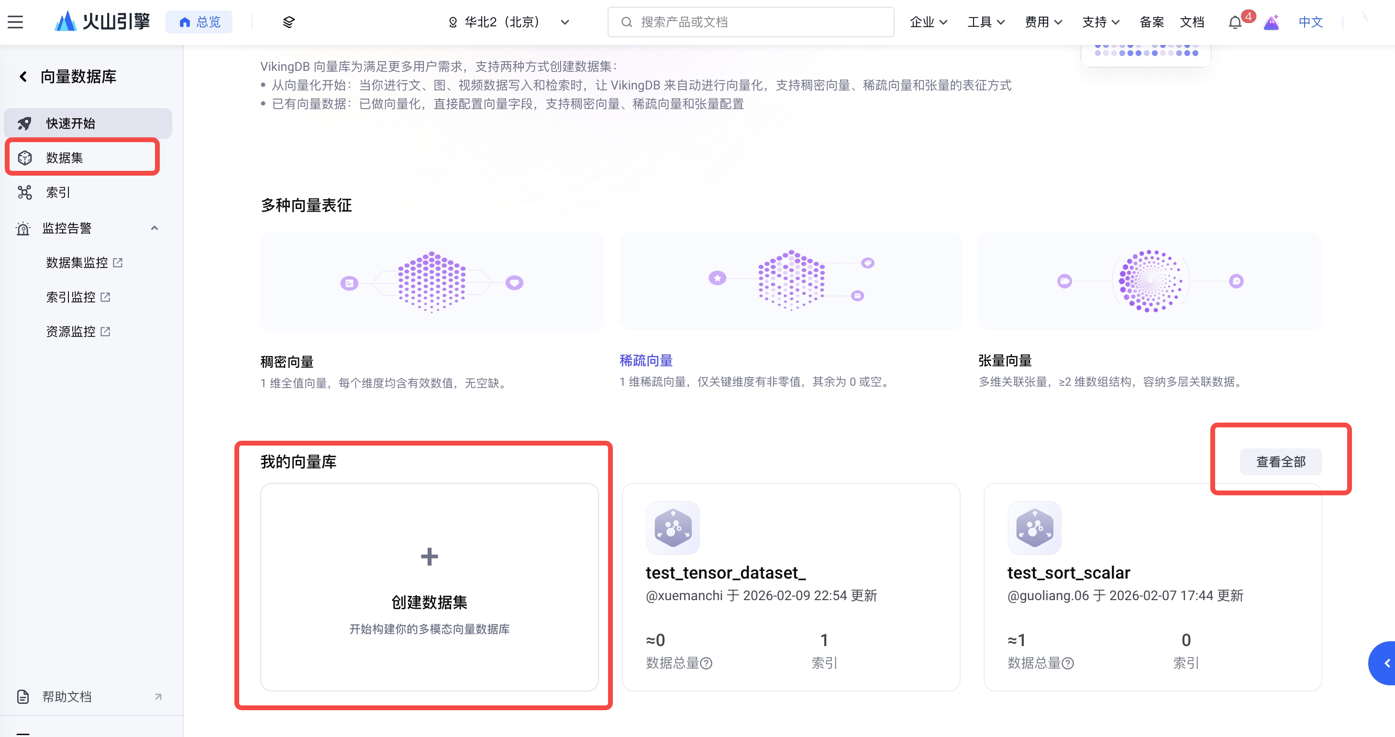
Task: Click the 查看全部 button
Action: (x=1280, y=462)
